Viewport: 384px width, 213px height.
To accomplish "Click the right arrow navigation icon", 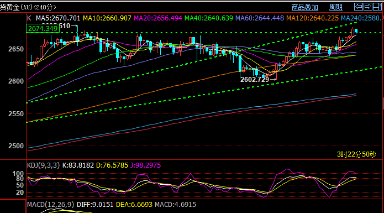I will [368, 7].
